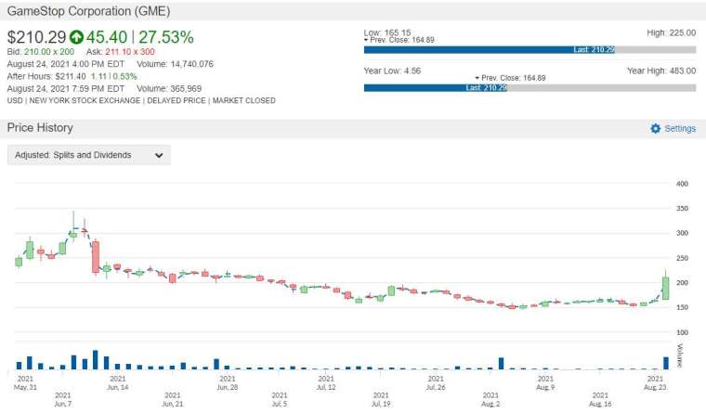Click the After Hours $211.40 price
This screenshot has width=706, height=413.
(x=71, y=76)
